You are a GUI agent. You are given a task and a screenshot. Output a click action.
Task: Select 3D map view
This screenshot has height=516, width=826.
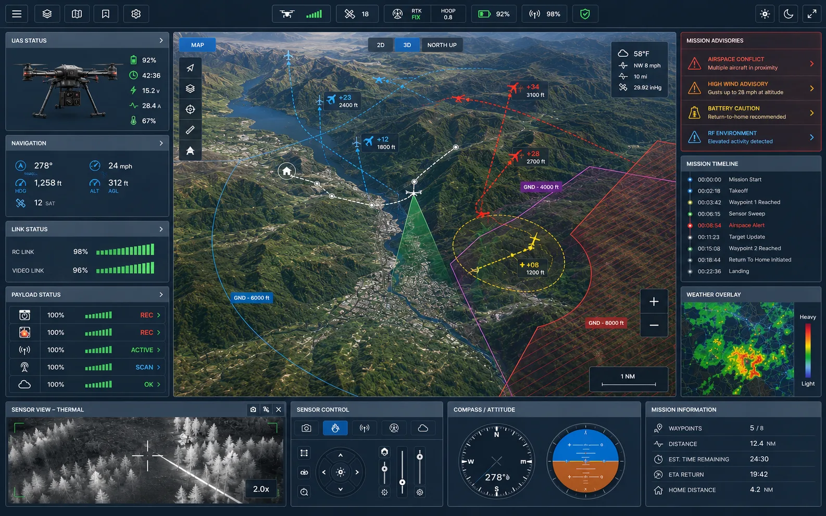coord(407,45)
